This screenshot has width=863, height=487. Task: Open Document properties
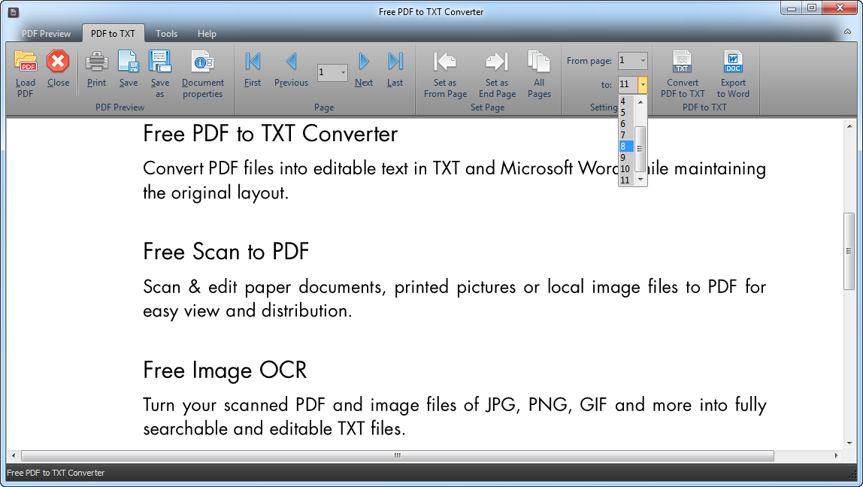pyautogui.click(x=202, y=63)
